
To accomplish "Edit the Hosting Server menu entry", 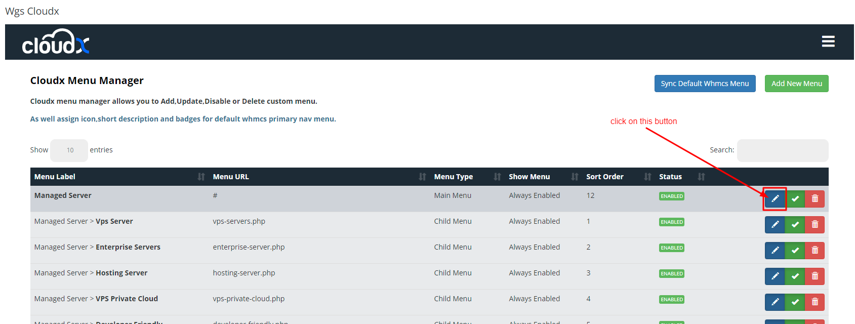I will click(775, 276).
